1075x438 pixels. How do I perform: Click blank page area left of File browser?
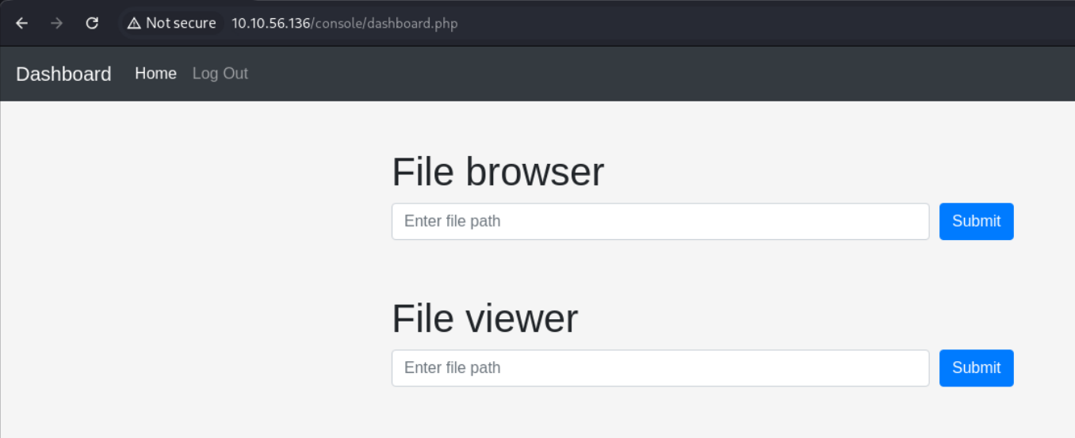190,238
